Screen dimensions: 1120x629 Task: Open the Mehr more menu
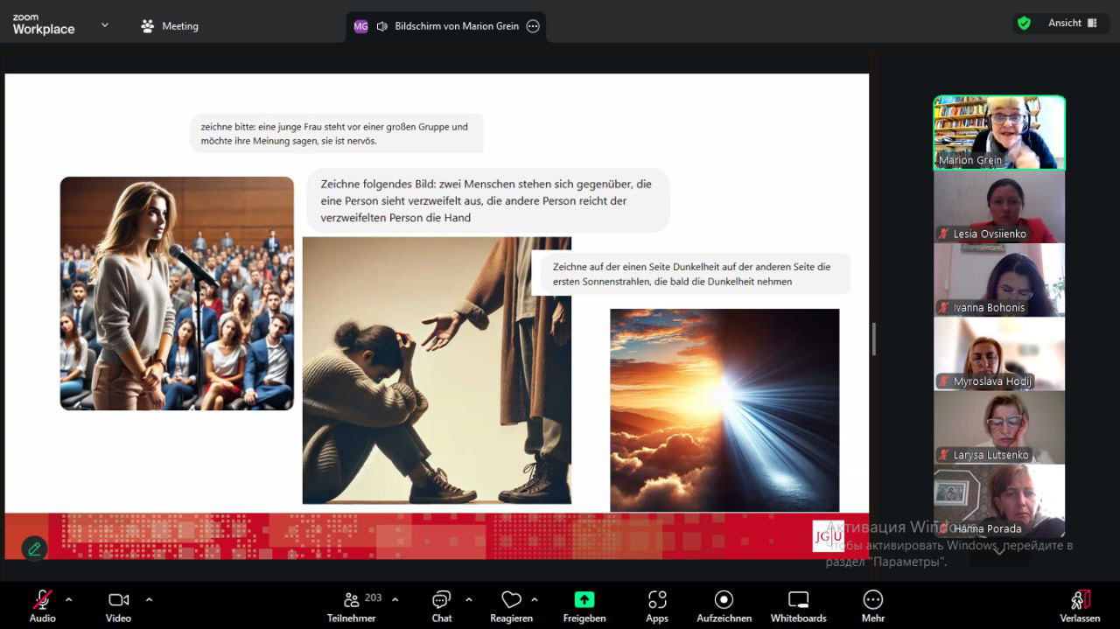tap(872, 600)
